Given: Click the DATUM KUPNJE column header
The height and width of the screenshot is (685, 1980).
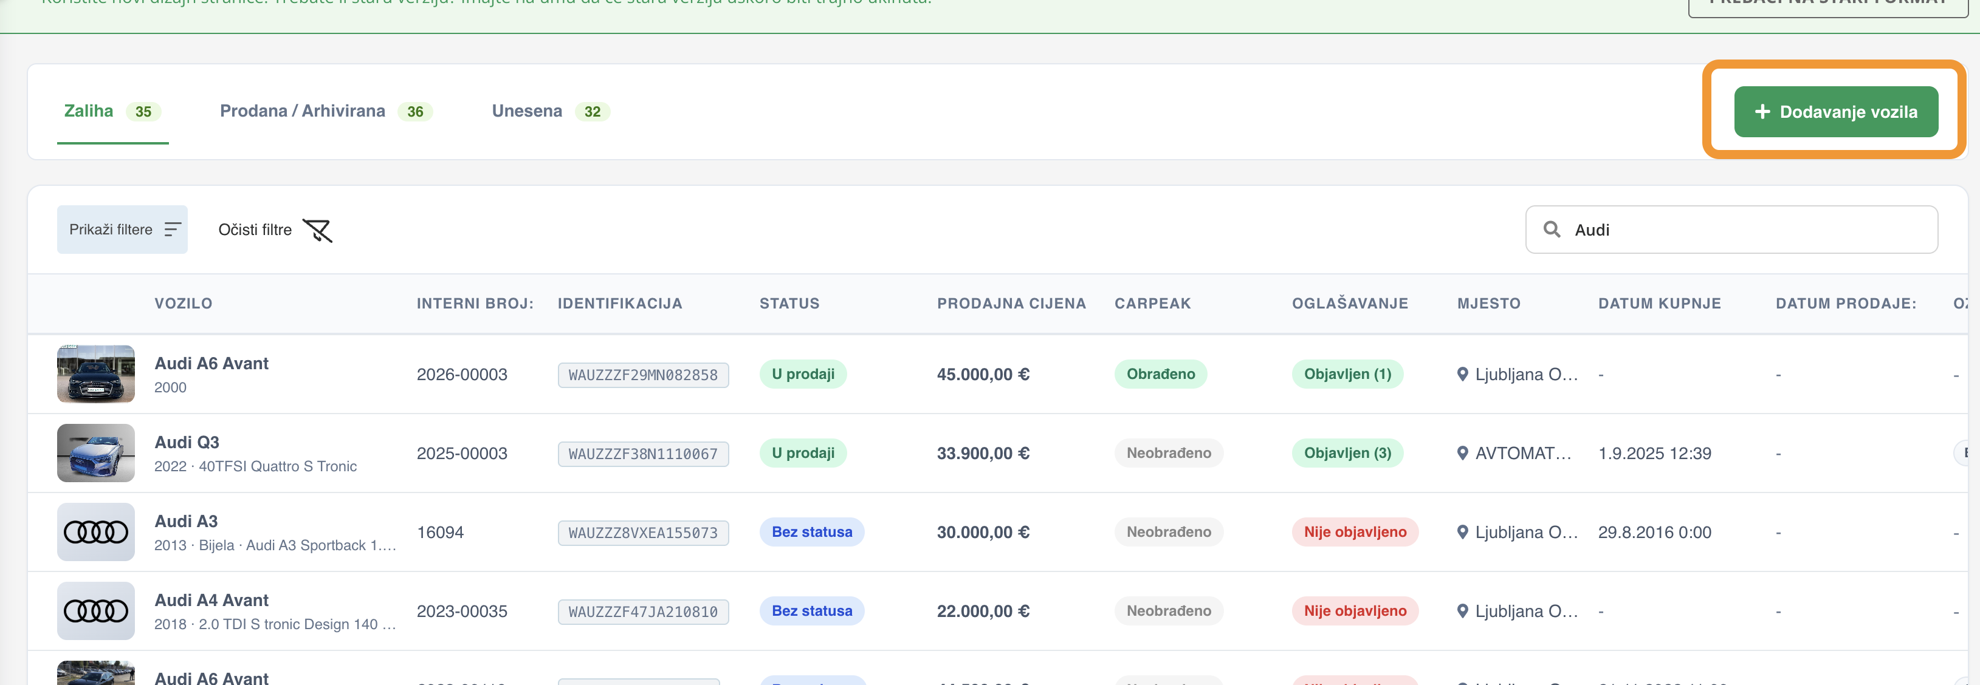Looking at the screenshot, I should (x=1660, y=304).
